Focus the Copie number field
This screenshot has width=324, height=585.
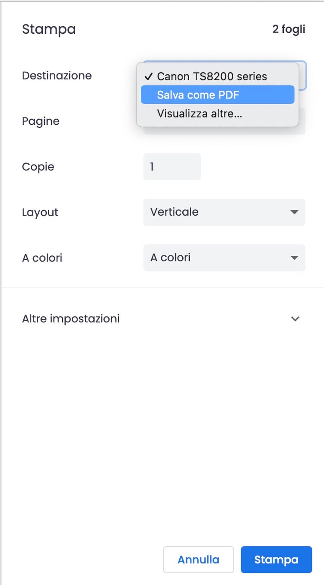point(172,166)
